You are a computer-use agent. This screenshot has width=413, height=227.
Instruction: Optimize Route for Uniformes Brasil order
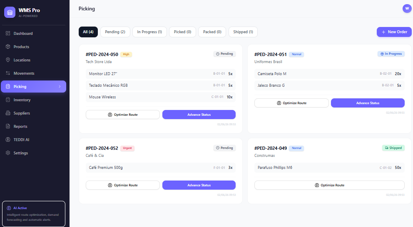pyautogui.click(x=291, y=103)
